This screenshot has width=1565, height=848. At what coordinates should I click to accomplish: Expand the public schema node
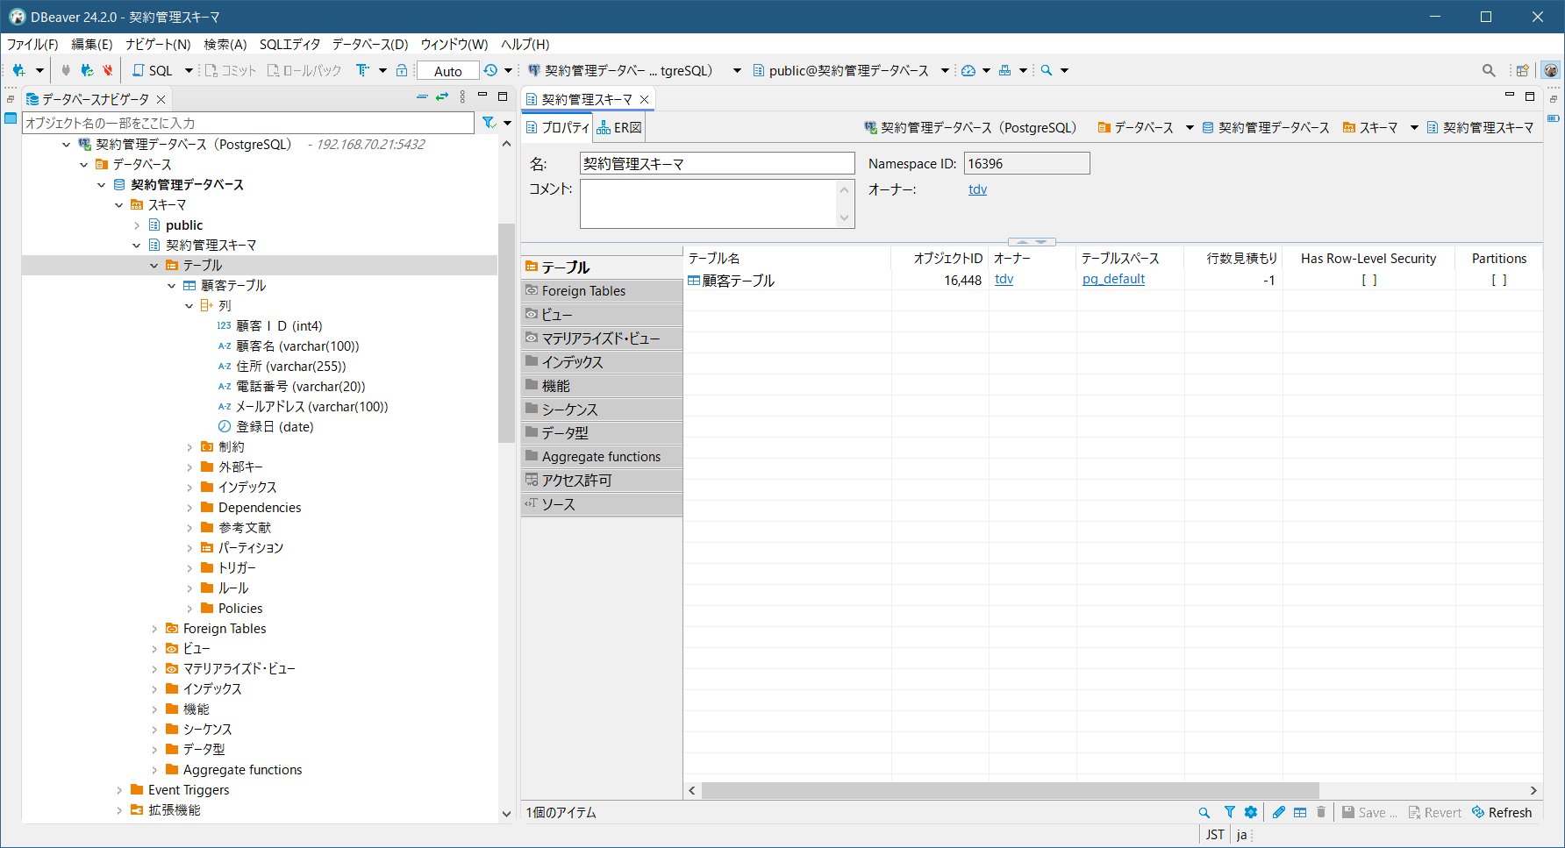pyautogui.click(x=137, y=225)
